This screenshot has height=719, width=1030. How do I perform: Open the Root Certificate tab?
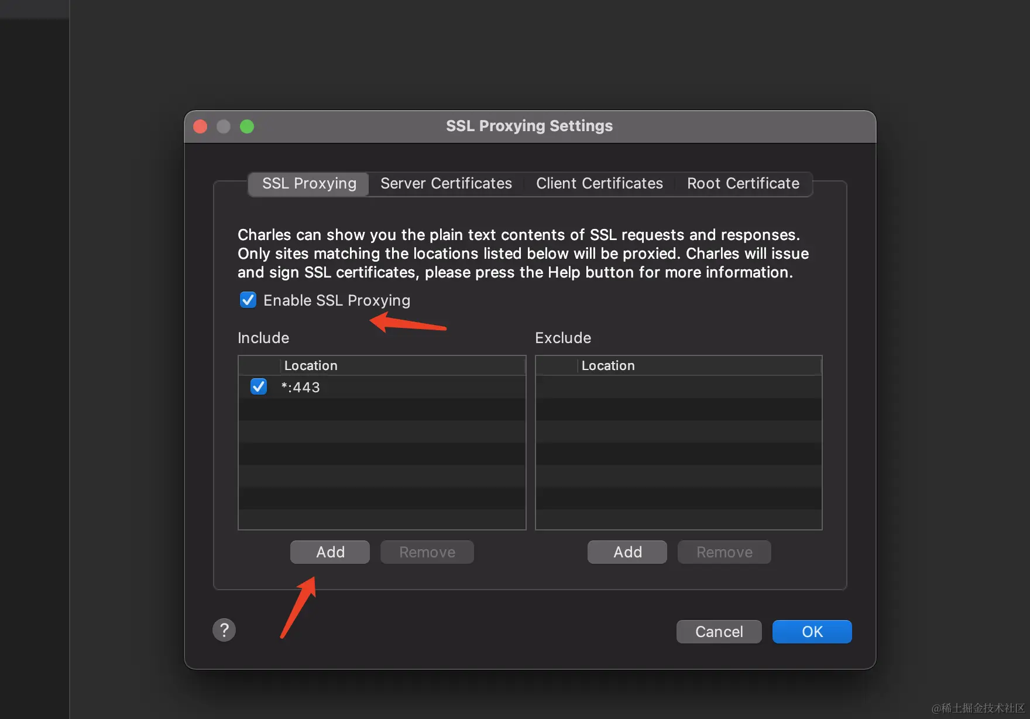click(x=743, y=184)
